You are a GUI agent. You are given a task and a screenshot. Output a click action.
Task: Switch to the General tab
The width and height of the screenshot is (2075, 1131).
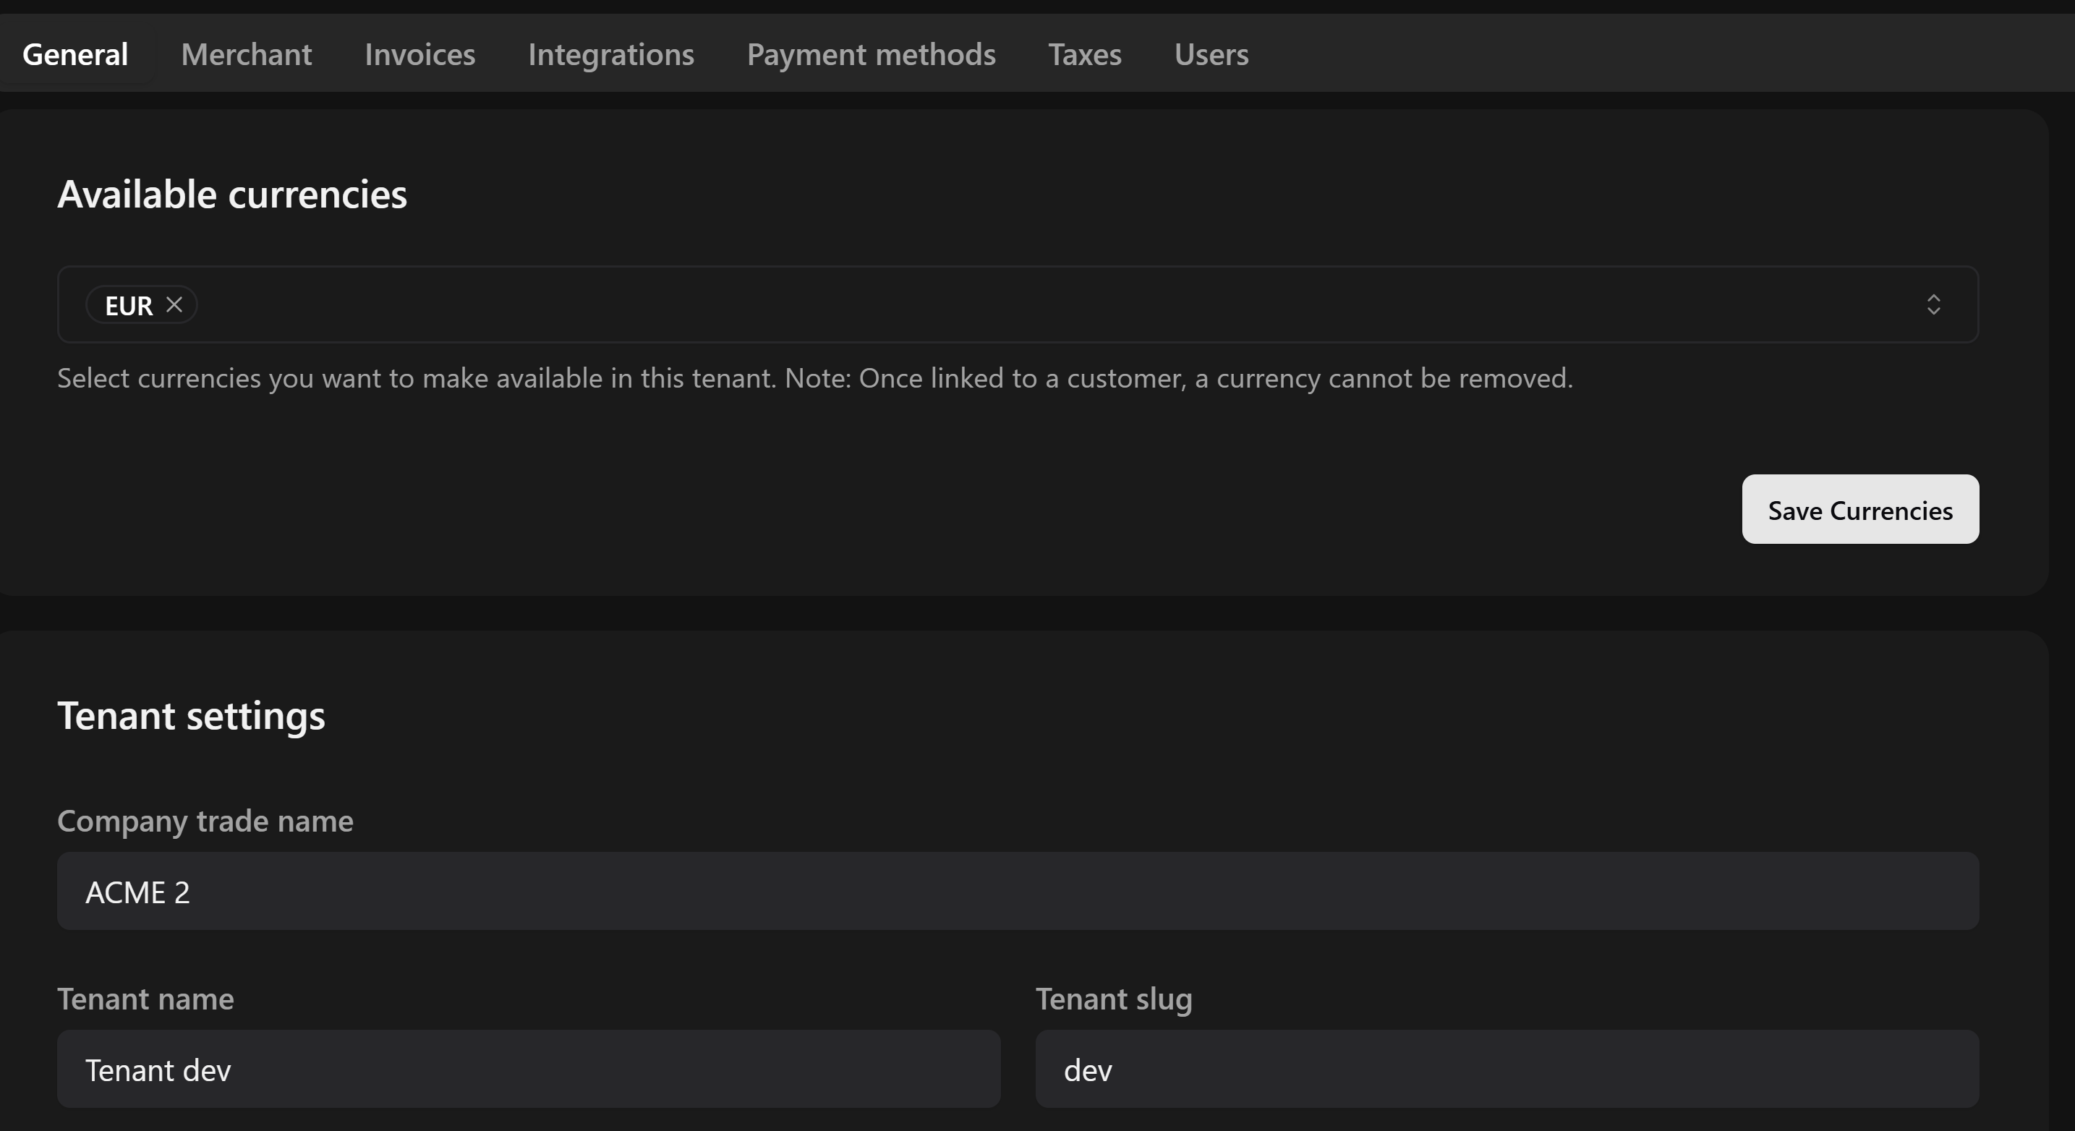pos(75,55)
